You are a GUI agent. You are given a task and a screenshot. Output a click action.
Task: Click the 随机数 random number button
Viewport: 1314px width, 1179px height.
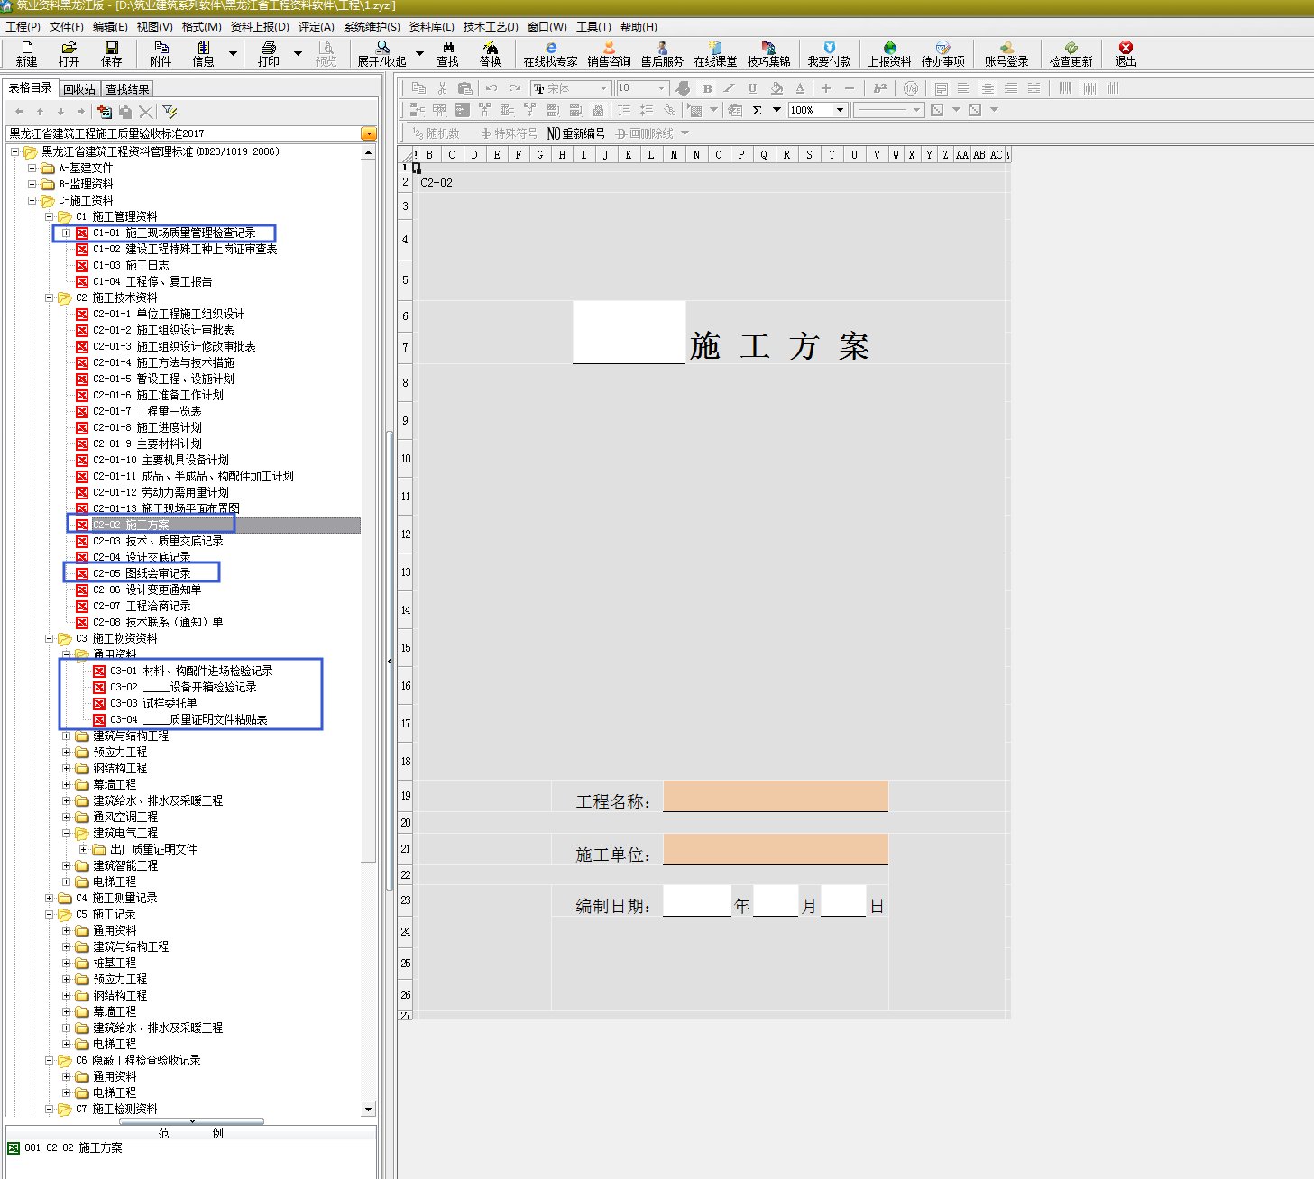tap(436, 133)
